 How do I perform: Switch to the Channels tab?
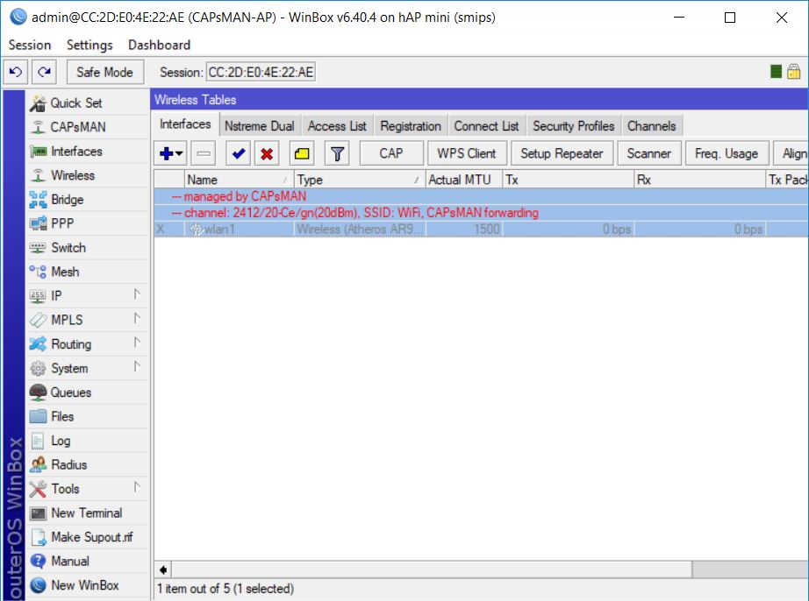point(652,126)
